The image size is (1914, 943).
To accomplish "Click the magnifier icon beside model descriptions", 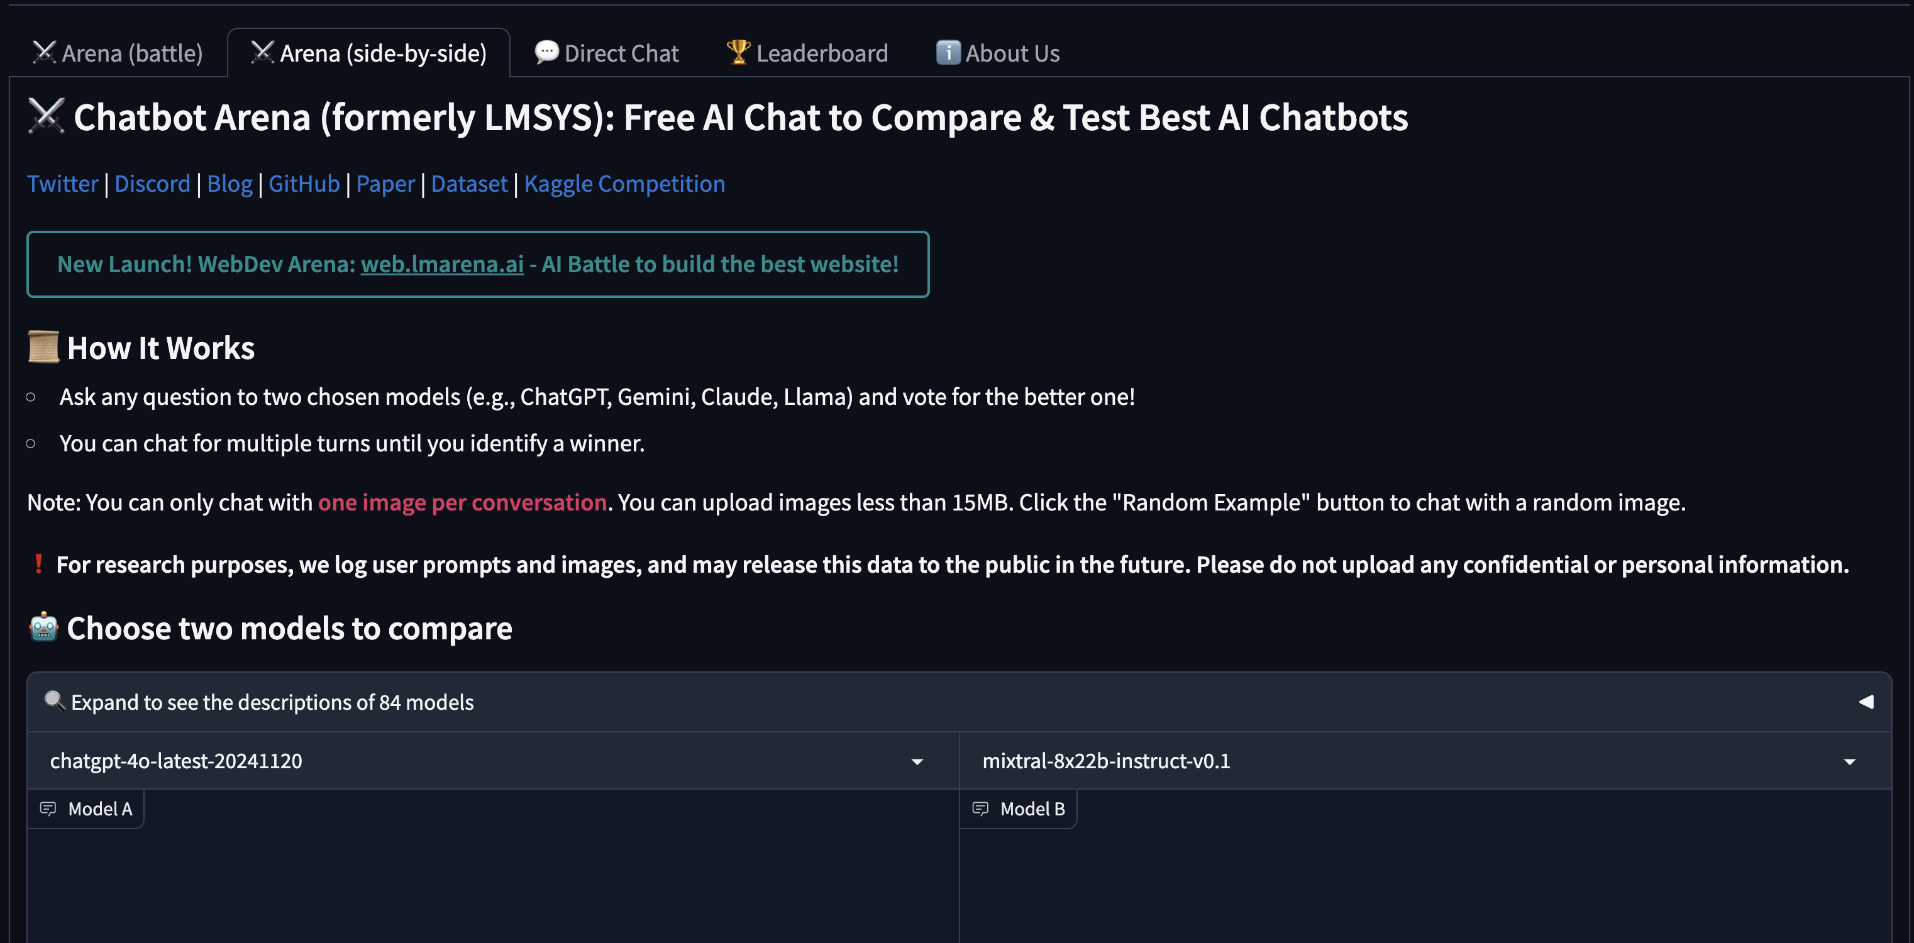I will (54, 700).
